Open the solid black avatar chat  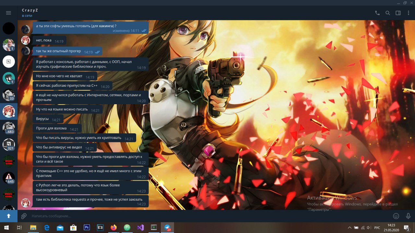[9, 28]
